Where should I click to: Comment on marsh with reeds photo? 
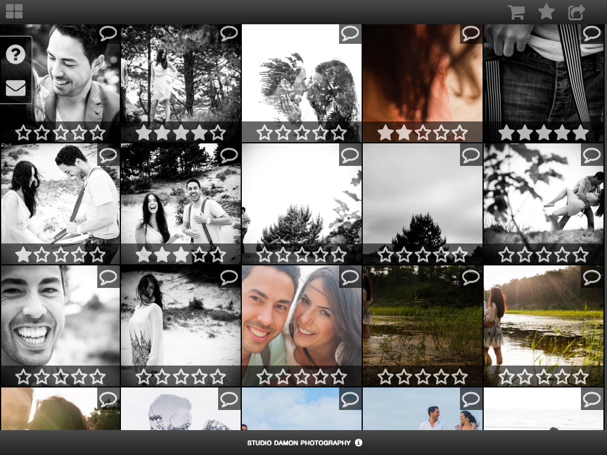pyautogui.click(x=471, y=277)
